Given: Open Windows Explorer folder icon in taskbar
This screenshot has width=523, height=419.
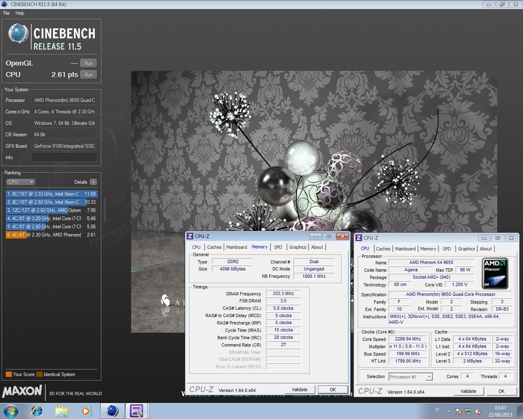Looking at the screenshot, I should (62, 411).
